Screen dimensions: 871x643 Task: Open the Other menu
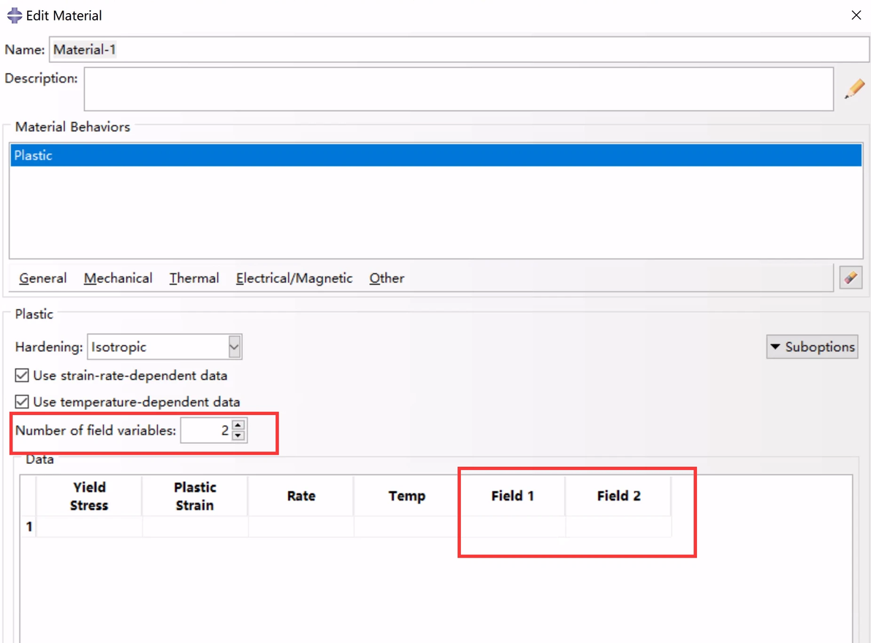pyautogui.click(x=387, y=278)
